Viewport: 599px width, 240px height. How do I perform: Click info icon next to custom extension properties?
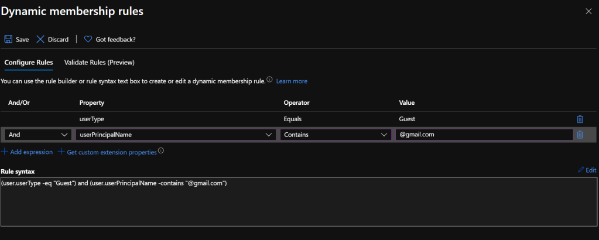pyautogui.click(x=161, y=151)
